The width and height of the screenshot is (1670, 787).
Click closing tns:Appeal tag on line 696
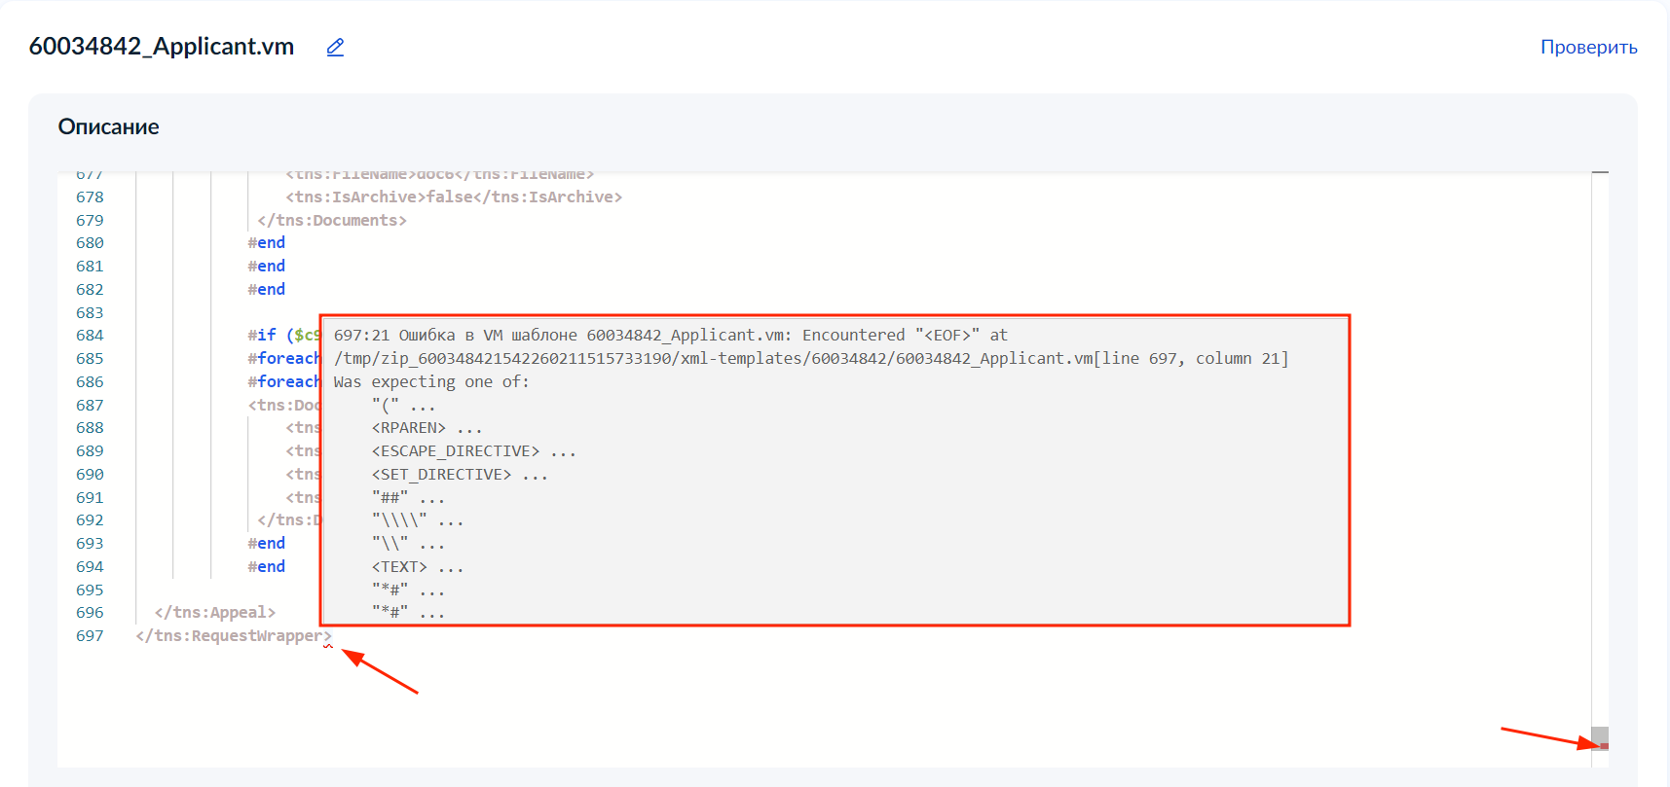[x=215, y=613]
